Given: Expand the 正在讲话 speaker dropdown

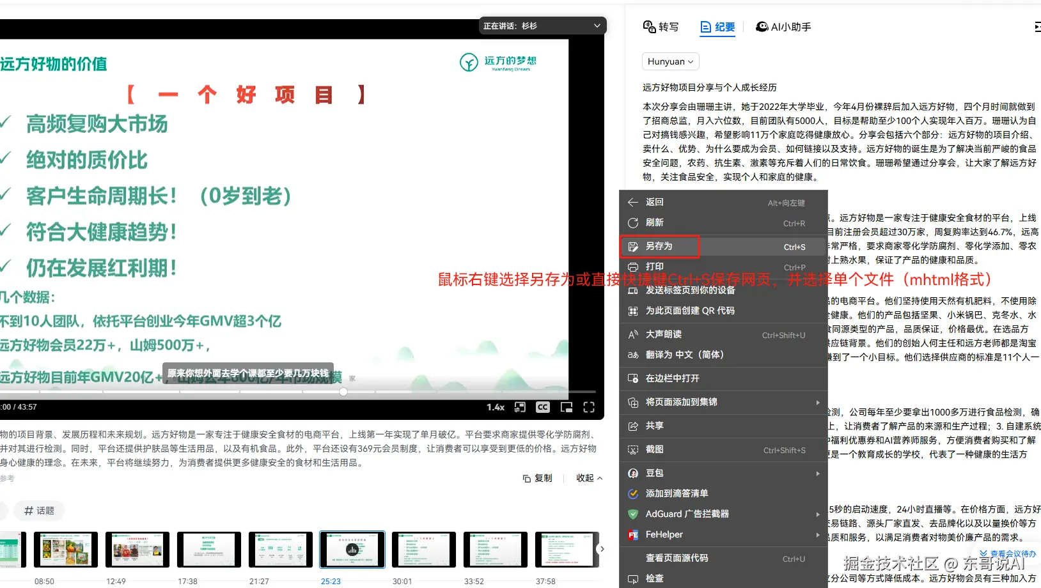Looking at the screenshot, I should pos(542,26).
